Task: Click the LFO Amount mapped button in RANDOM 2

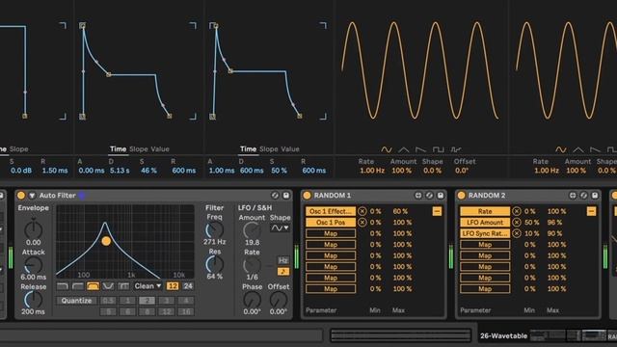Action: pyautogui.click(x=485, y=223)
